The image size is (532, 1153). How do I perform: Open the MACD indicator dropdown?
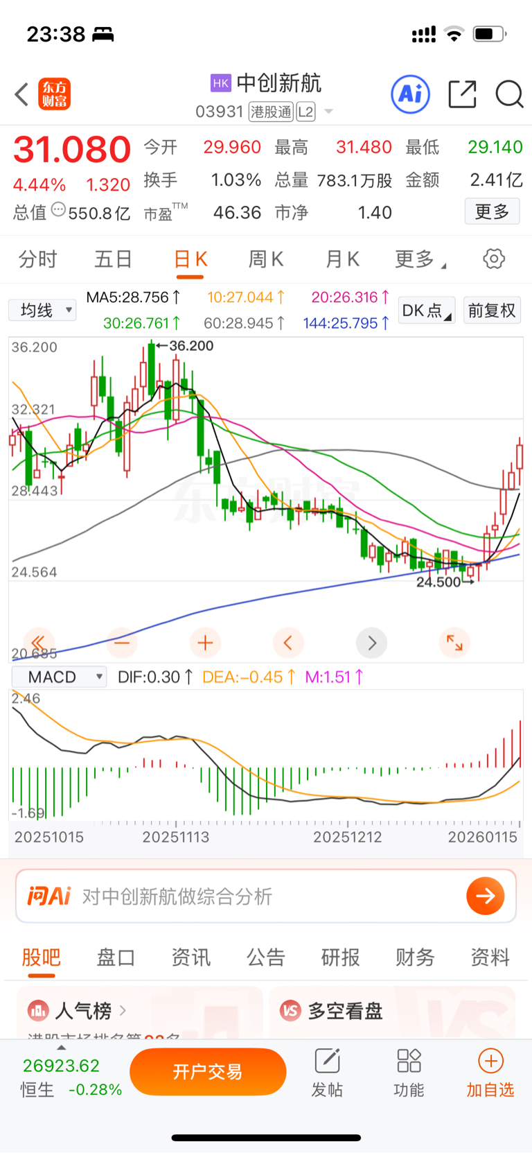pyautogui.click(x=60, y=677)
